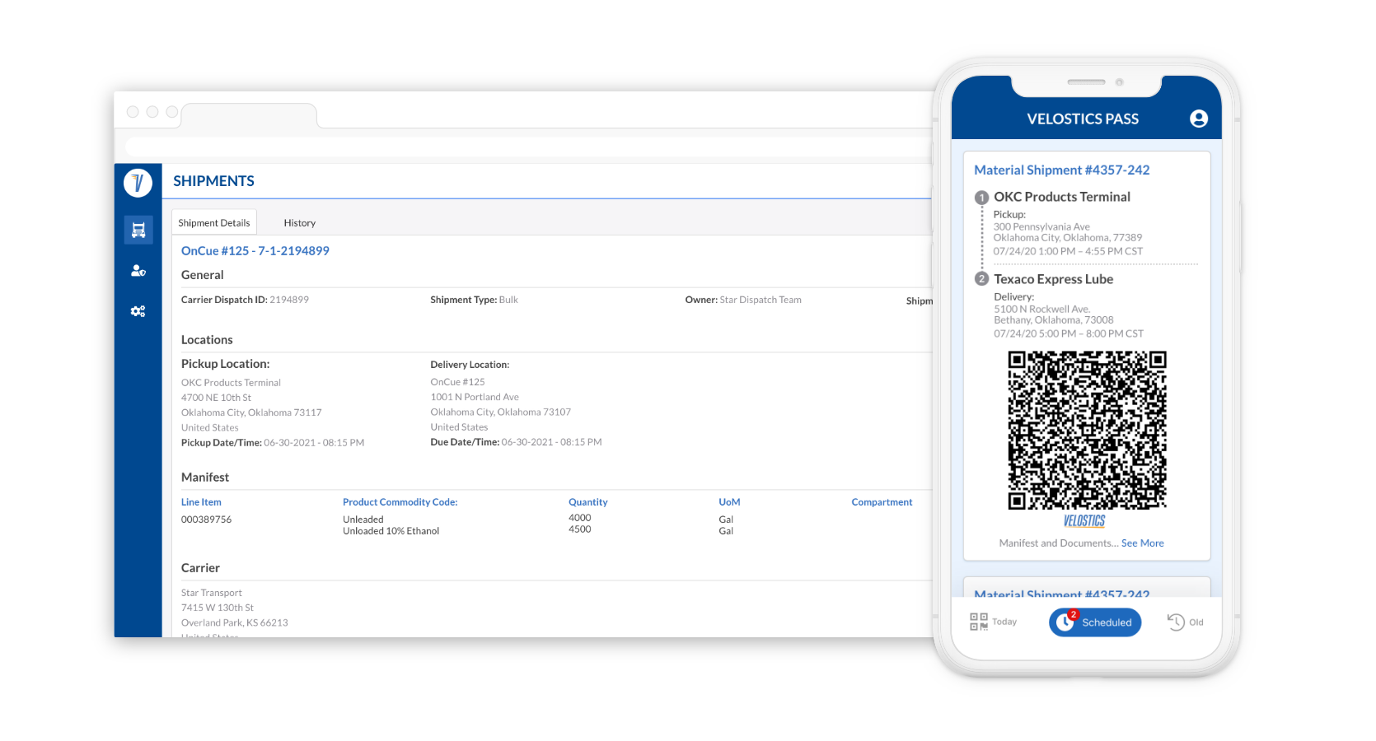
Task: Tap the shipment QR code image
Action: click(x=1087, y=431)
